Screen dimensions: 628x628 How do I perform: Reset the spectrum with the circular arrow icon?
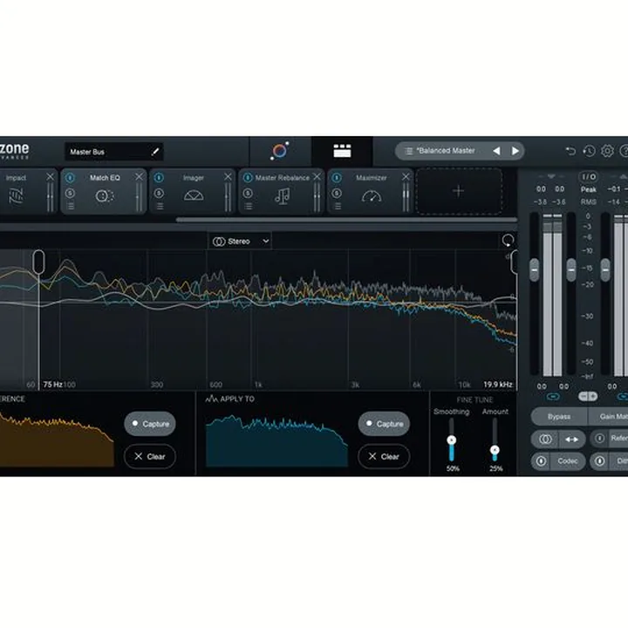(x=508, y=241)
